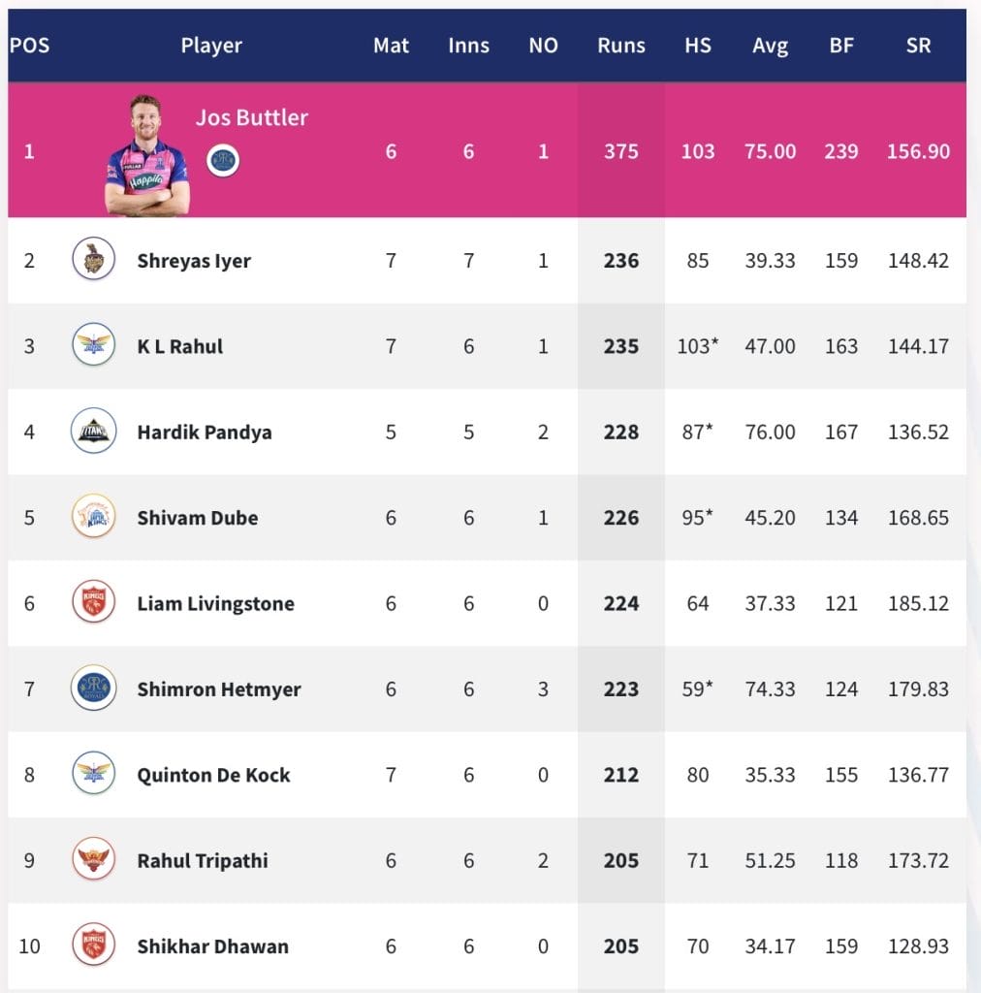Image resolution: width=981 pixels, height=993 pixels.
Task: Click the Rajasthan Royals badge beside Jos Buttler
Action: tap(223, 160)
